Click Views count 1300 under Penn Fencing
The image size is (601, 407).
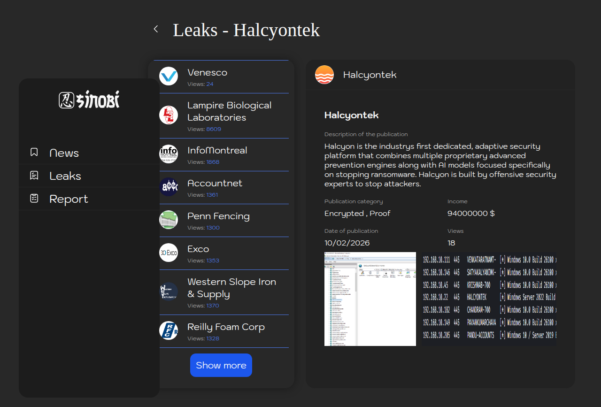pos(213,228)
